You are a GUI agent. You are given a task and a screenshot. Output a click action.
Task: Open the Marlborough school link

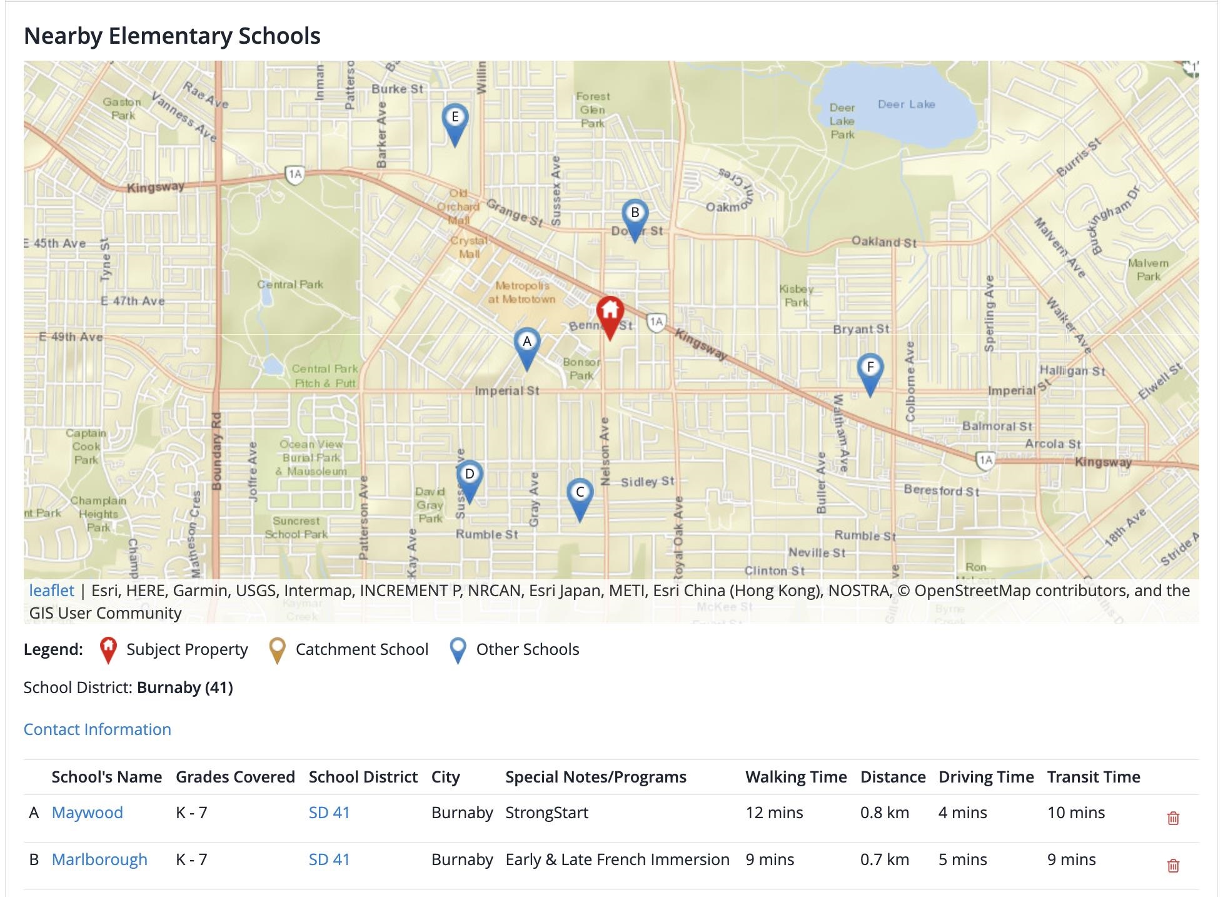99,859
